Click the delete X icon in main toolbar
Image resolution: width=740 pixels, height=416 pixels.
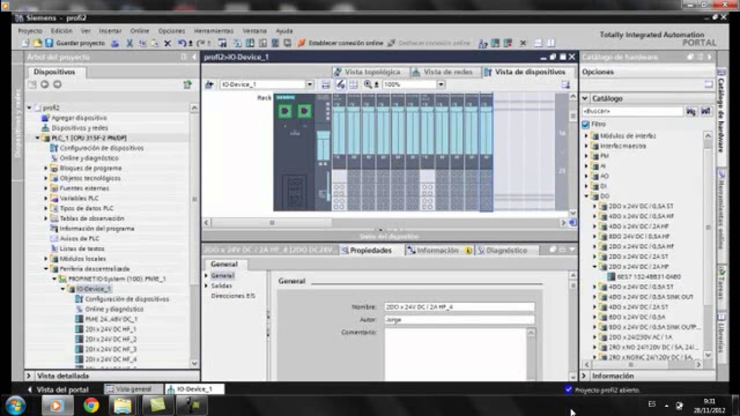[x=168, y=43]
